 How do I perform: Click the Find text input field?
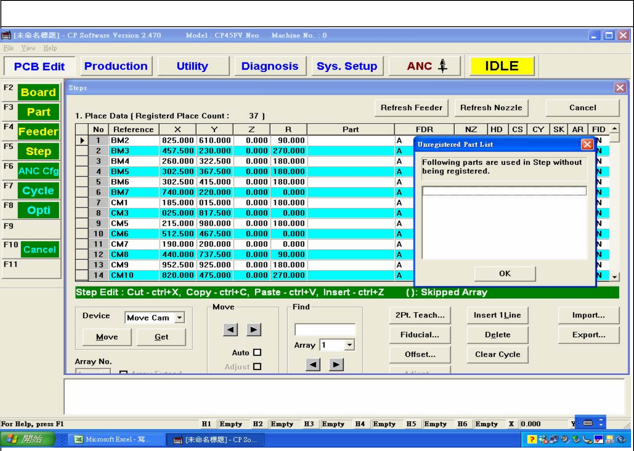pos(325,329)
